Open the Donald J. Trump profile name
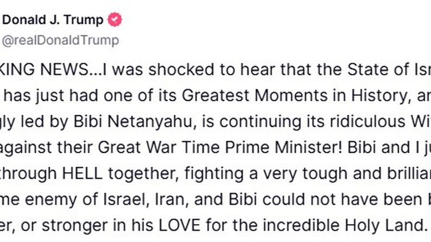Screen dimensions: 431x242 click(53, 20)
